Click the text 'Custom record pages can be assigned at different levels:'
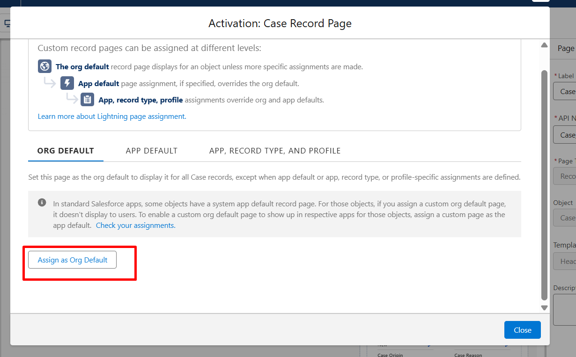This screenshot has width=576, height=357. click(x=149, y=48)
